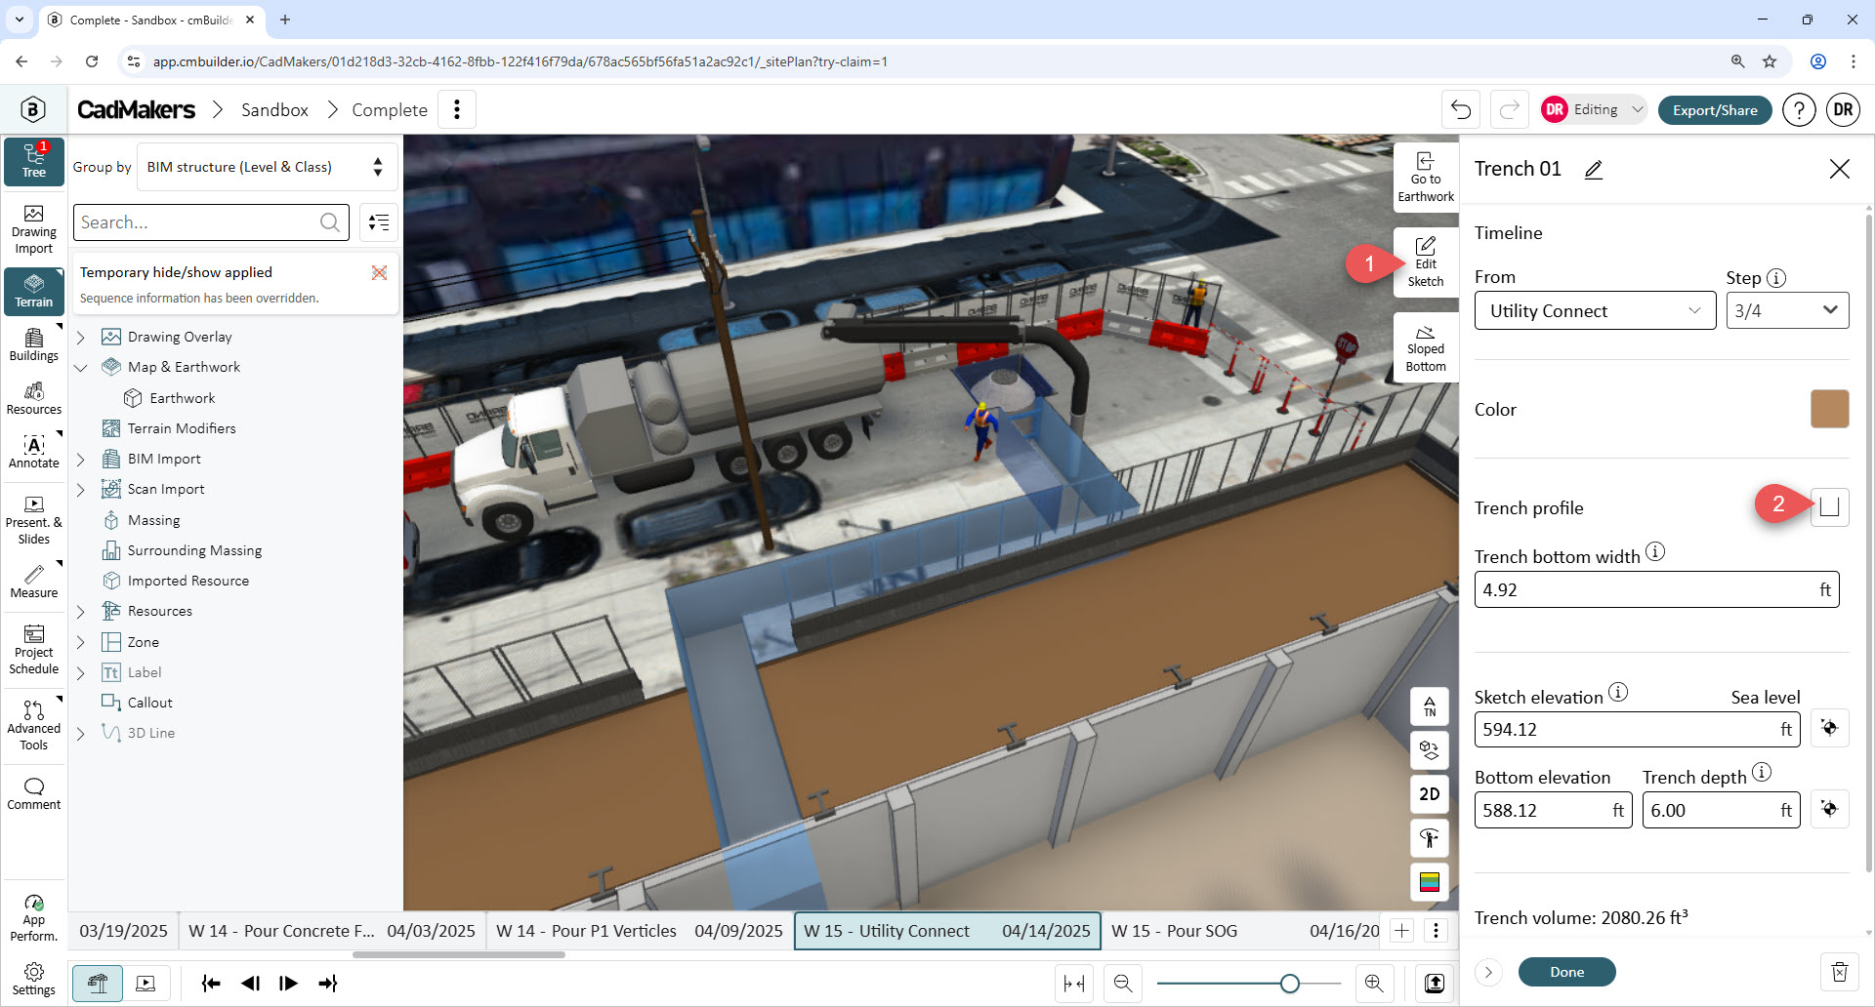Click the Done button
Viewport: 1875px width, 1007px height.
(x=1566, y=972)
